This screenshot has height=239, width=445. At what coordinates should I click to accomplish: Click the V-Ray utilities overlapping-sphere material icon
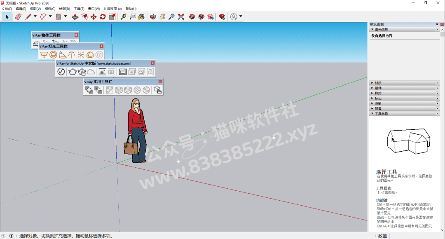click(89, 90)
